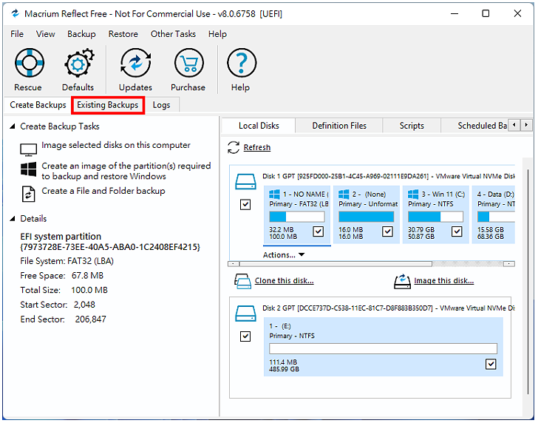Click partition 3 Win 11 usage bar
This screenshot has width=538, height=423.
click(435, 217)
